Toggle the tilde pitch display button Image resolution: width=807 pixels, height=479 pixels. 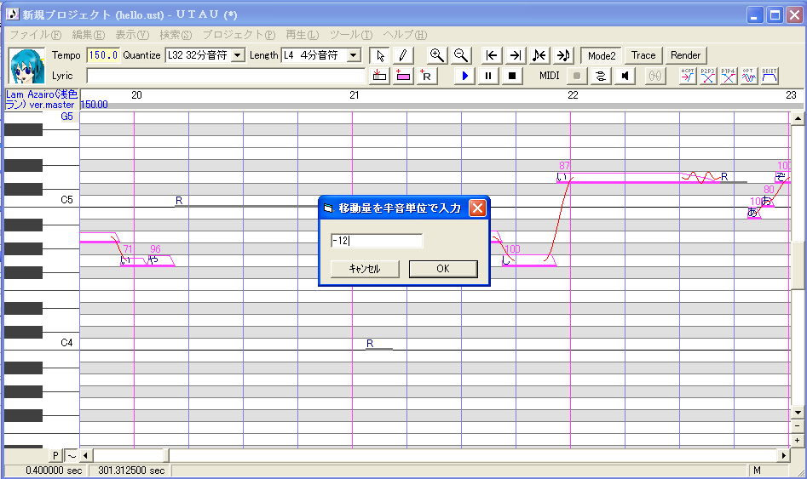point(72,455)
